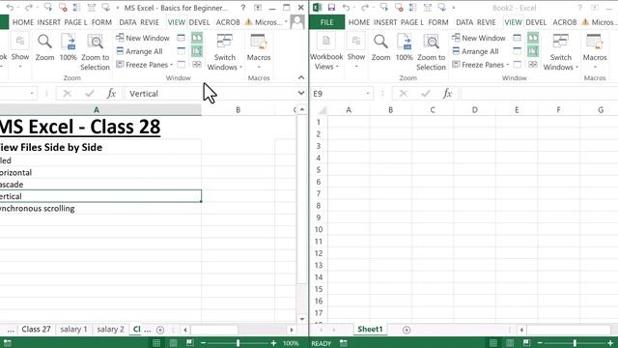
Task: Click Arrange All in Book2
Action: [475, 51]
